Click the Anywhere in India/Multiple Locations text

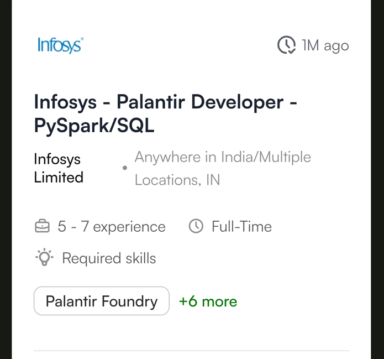[x=222, y=168]
